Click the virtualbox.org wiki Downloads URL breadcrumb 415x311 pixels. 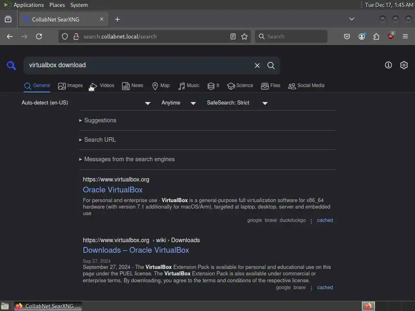141,240
